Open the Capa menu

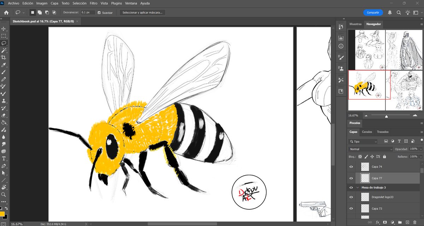[x=54, y=3]
